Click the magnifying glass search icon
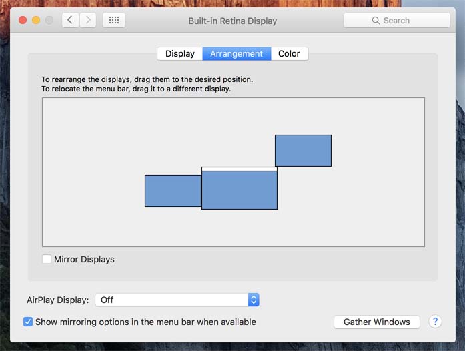 (x=376, y=21)
